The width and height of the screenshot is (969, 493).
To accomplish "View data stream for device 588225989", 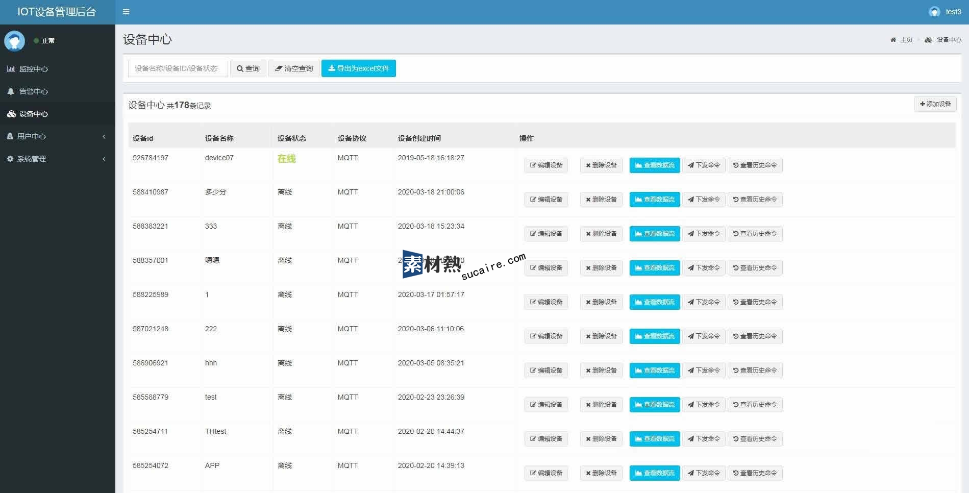I will (x=655, y=302).
